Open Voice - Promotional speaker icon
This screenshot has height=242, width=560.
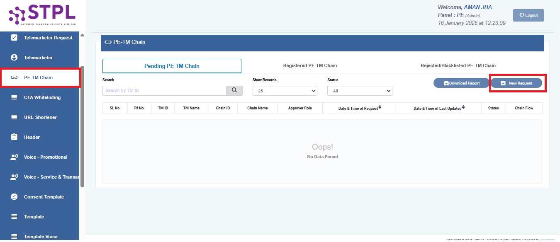[x=14, y=157]
